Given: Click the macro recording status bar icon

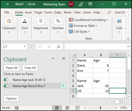Looking at the screenshot, I should pos(17,108).
